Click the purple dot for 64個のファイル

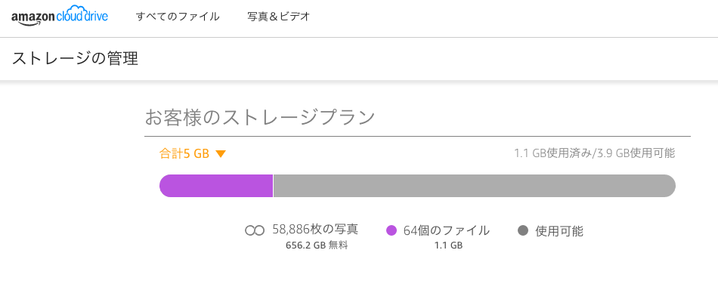click(x=391, y=230)
